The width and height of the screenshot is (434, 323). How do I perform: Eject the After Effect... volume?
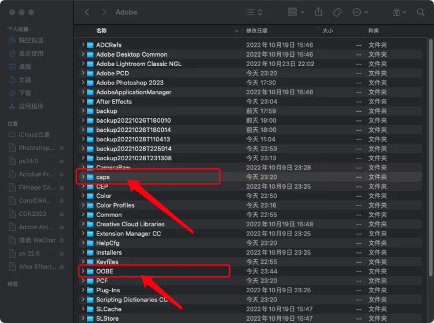pos(61,267)
